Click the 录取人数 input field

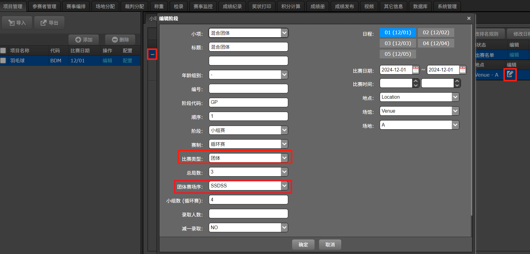(248, 214)
